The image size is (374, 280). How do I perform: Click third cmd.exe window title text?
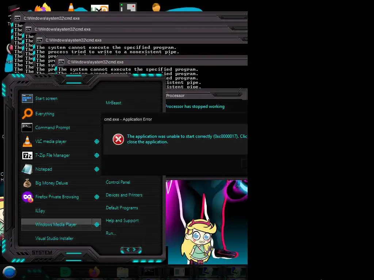(73, 40)
